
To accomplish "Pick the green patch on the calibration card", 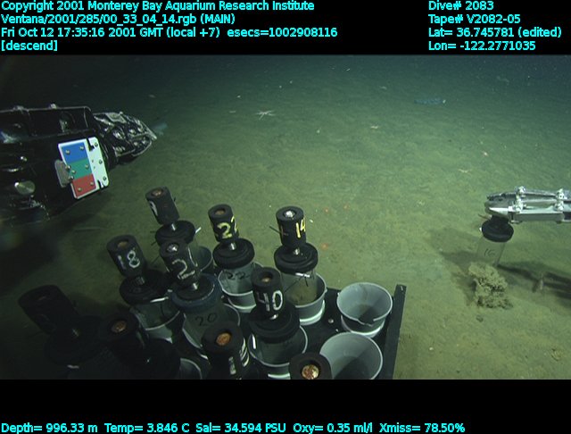I will click(81, 168).
